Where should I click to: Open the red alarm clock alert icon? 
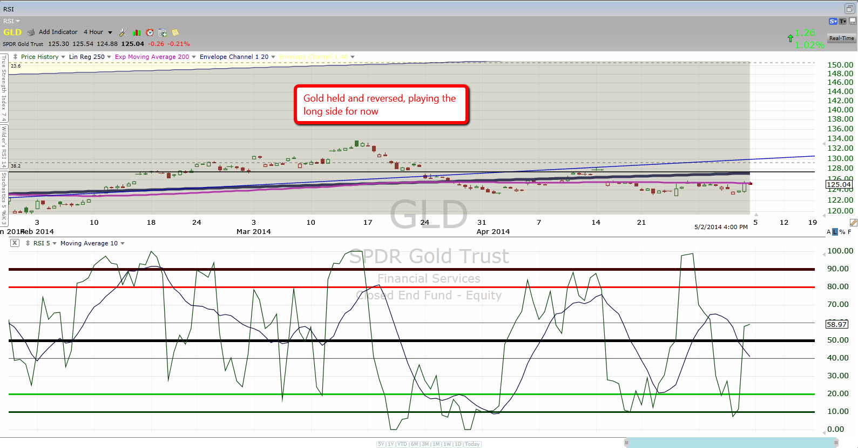(x=150, y=32)
